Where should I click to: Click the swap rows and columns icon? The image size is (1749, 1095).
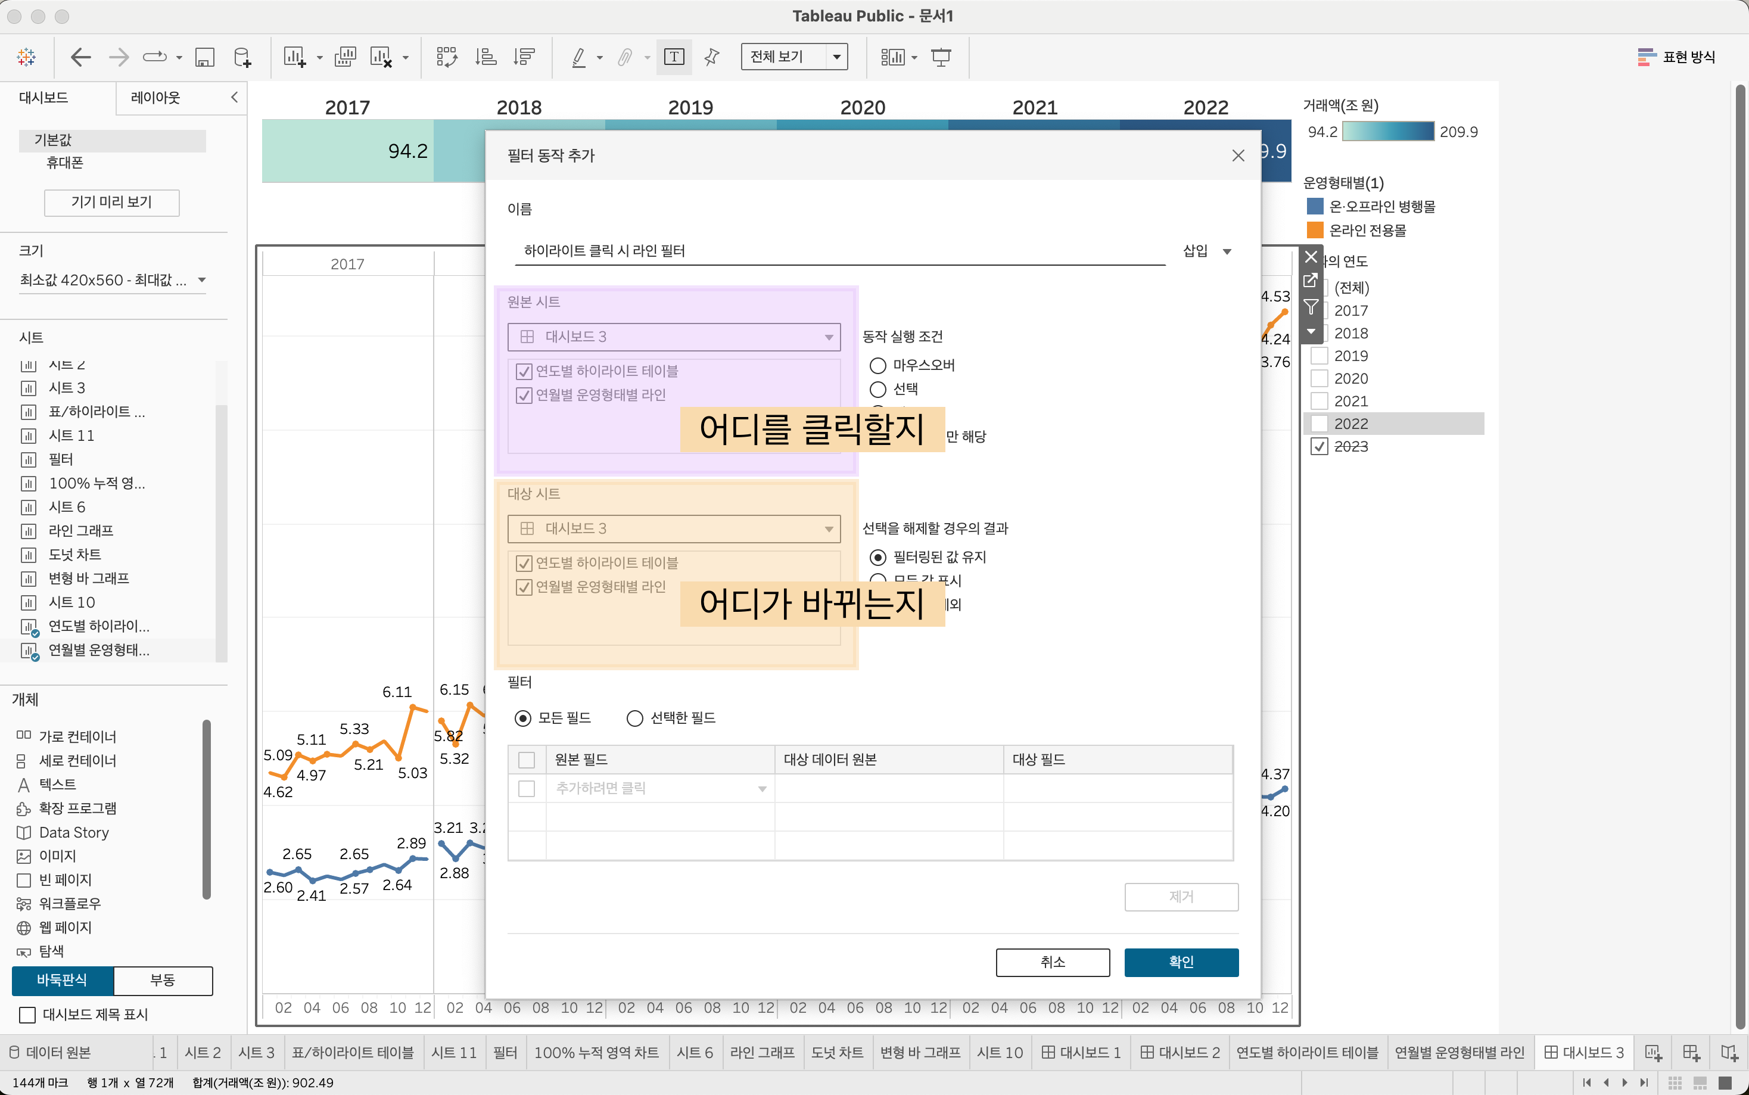tap(447, 57)
